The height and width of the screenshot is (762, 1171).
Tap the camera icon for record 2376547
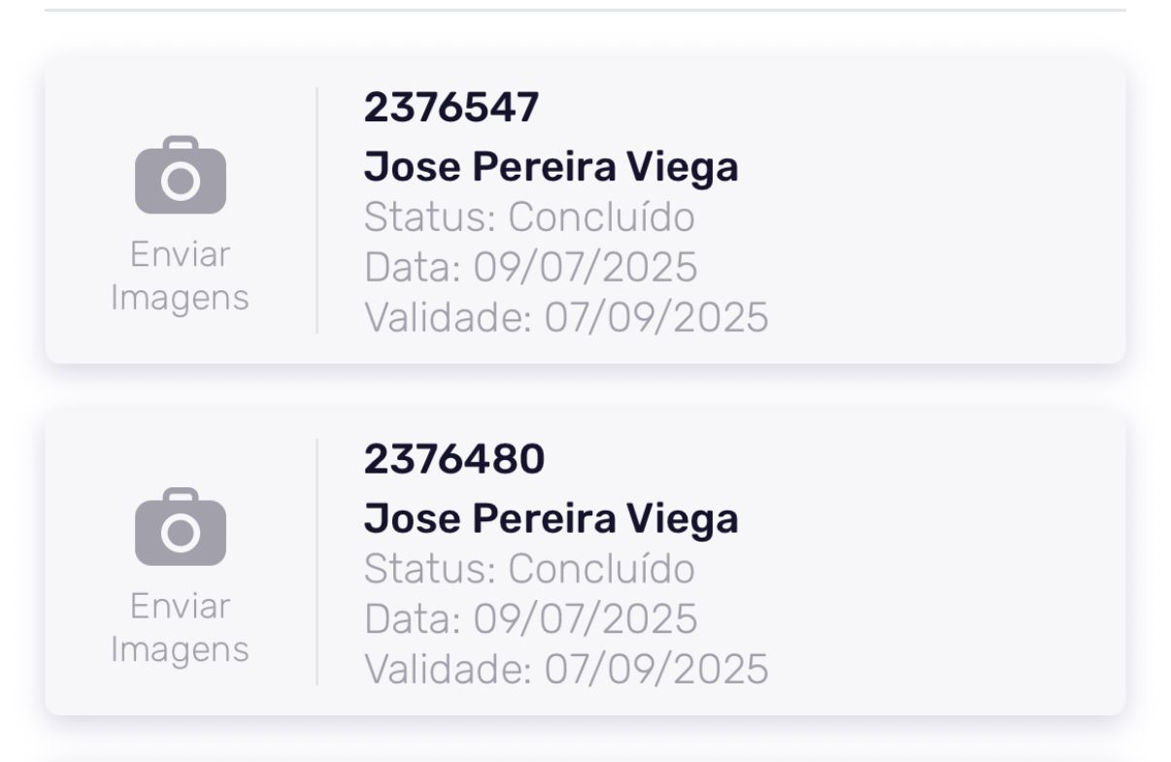pyautogui.click(x=181, y=176)
